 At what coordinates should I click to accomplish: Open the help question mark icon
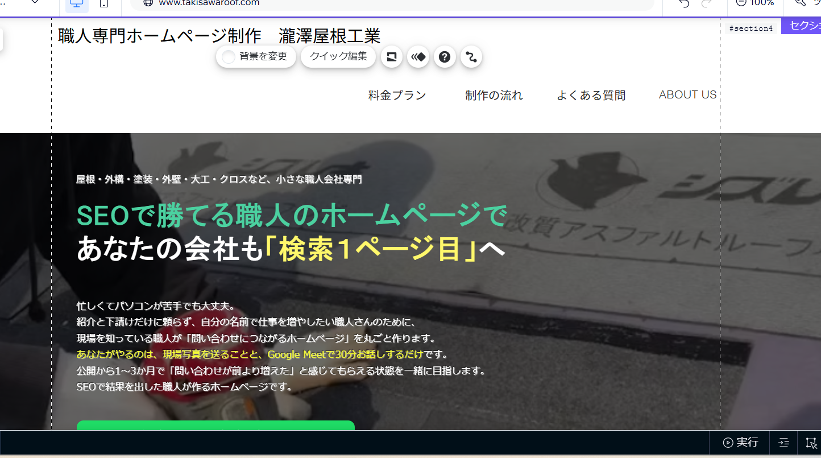tap(445, 57)
